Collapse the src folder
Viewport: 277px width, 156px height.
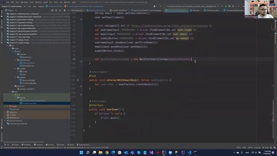[x=8, y=45]
